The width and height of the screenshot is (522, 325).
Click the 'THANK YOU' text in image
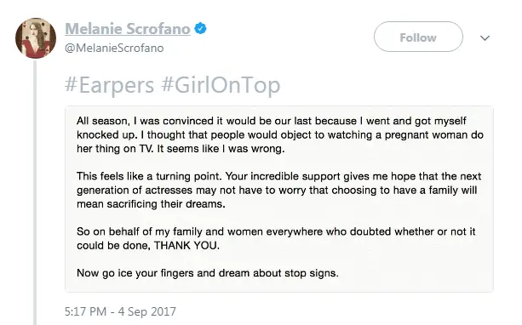coord(186,246)
